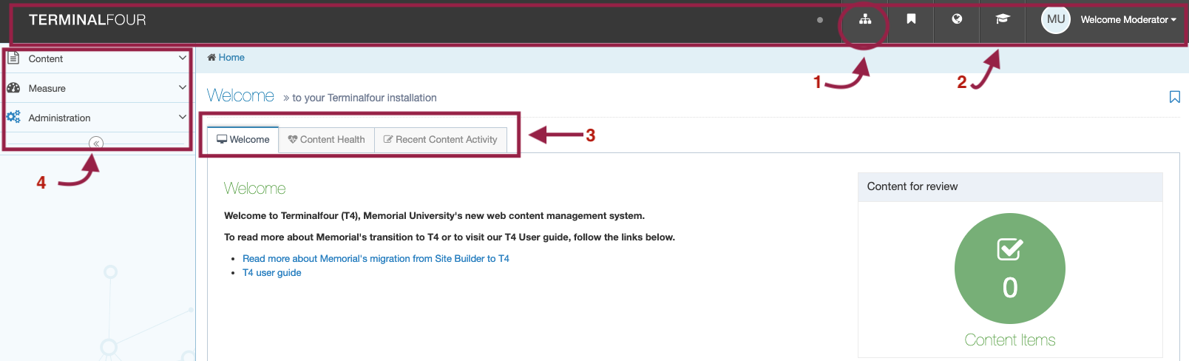
Task: Bookmark this page using outline bookmark icon
Action: 1174,97
